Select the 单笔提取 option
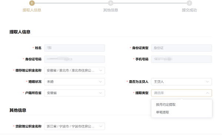222x136 pixels. (x=182, y=112)
